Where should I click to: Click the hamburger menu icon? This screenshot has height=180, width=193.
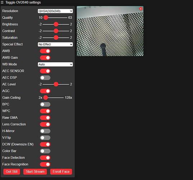click(x=2, y=3)
